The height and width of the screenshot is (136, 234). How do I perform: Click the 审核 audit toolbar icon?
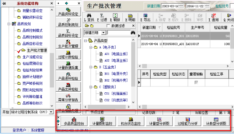(200, 17)
